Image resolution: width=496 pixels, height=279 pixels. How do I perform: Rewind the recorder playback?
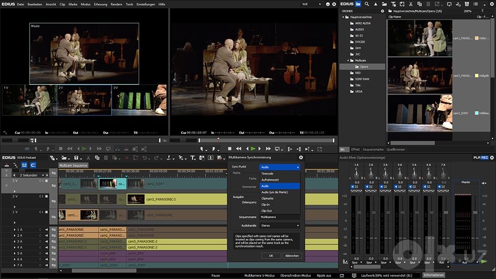[239, 149]
